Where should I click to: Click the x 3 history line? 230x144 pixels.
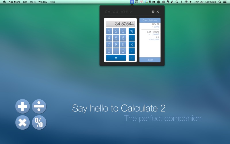point(158,37)
